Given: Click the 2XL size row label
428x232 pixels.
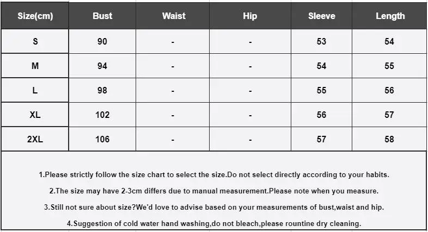Looking at the screenshot, I should point(35,139).
